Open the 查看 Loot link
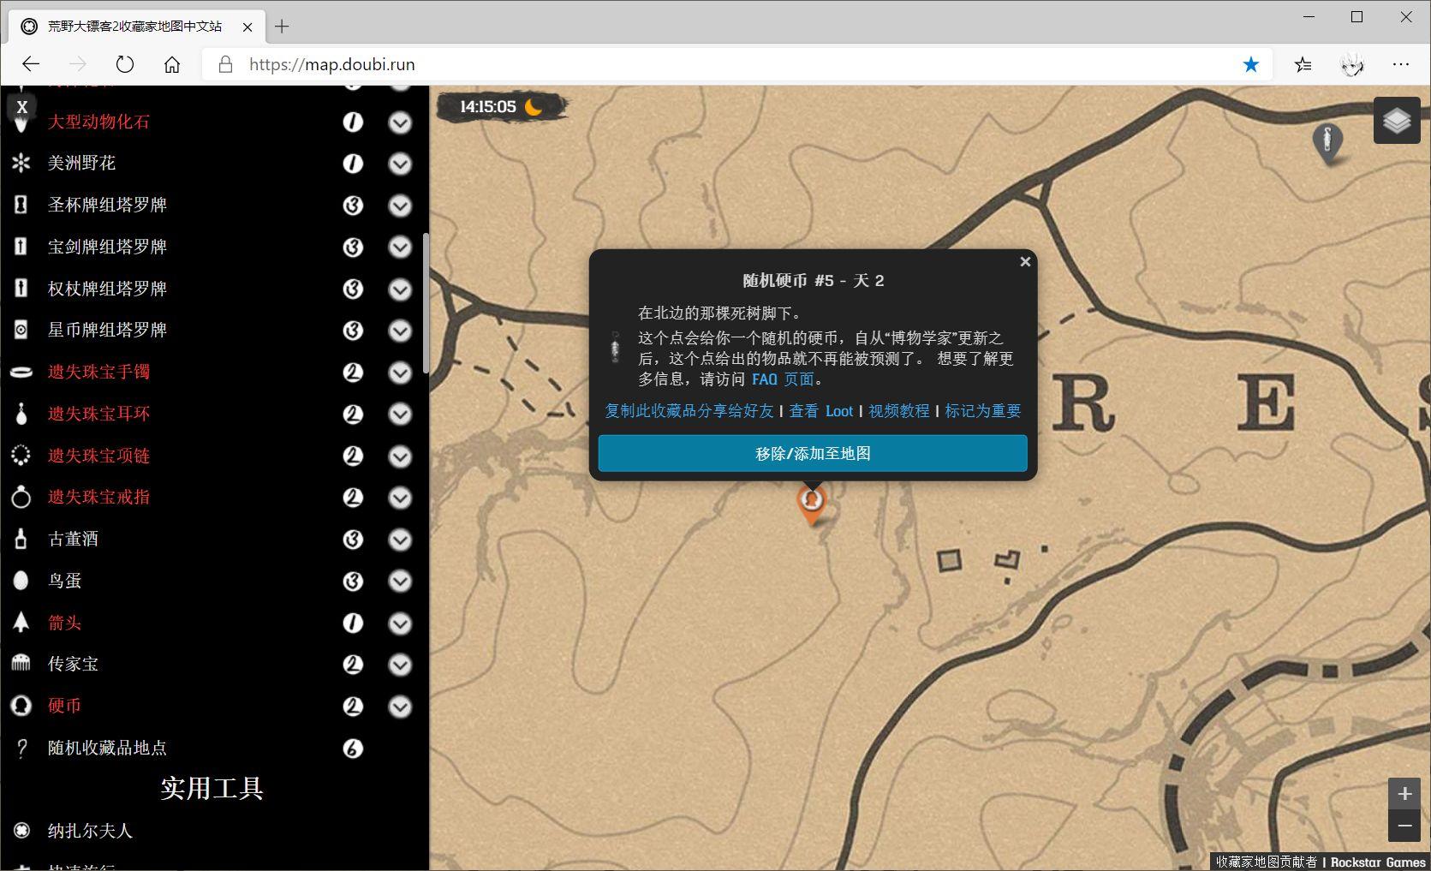This screenshot has width=1431, height=871. pos(821,411)
